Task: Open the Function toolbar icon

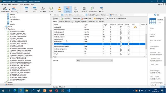Action: (43, 10)
